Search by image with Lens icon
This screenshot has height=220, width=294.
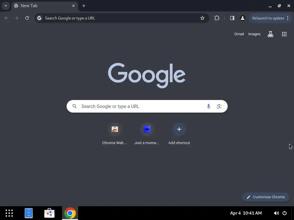219,107
